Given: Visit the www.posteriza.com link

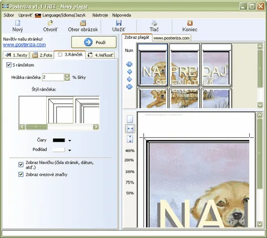Looking at the screenshot, I should click(x=24, y=44).
